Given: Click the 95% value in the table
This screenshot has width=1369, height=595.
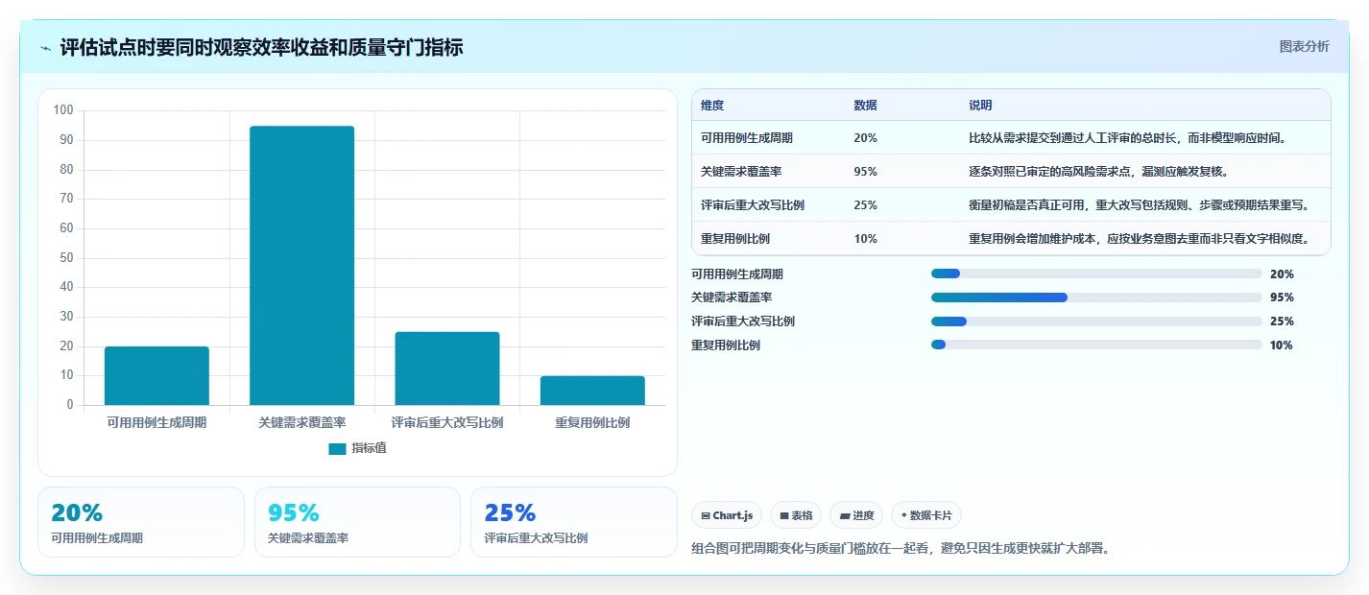Looking at the screenshot, I should 865,172.
